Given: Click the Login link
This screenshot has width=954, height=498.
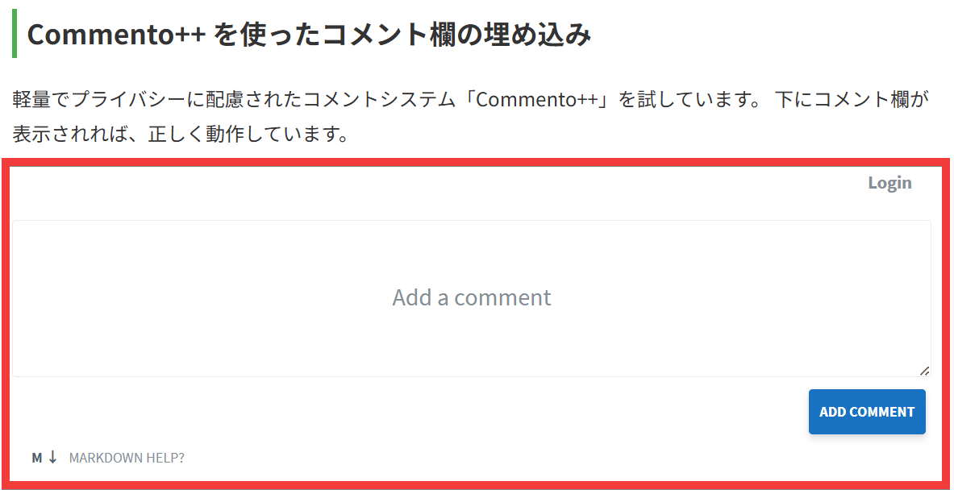Looking at the screenshot, I should click(x=889, y=183).
